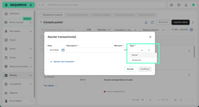Viewport: 199px width, 107px height.
Task: Close the Ajouter transaction(s) dialog
Action: 150,37
